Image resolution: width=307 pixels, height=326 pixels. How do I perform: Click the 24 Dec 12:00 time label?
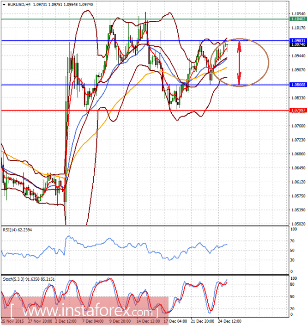tap(229, 321)
